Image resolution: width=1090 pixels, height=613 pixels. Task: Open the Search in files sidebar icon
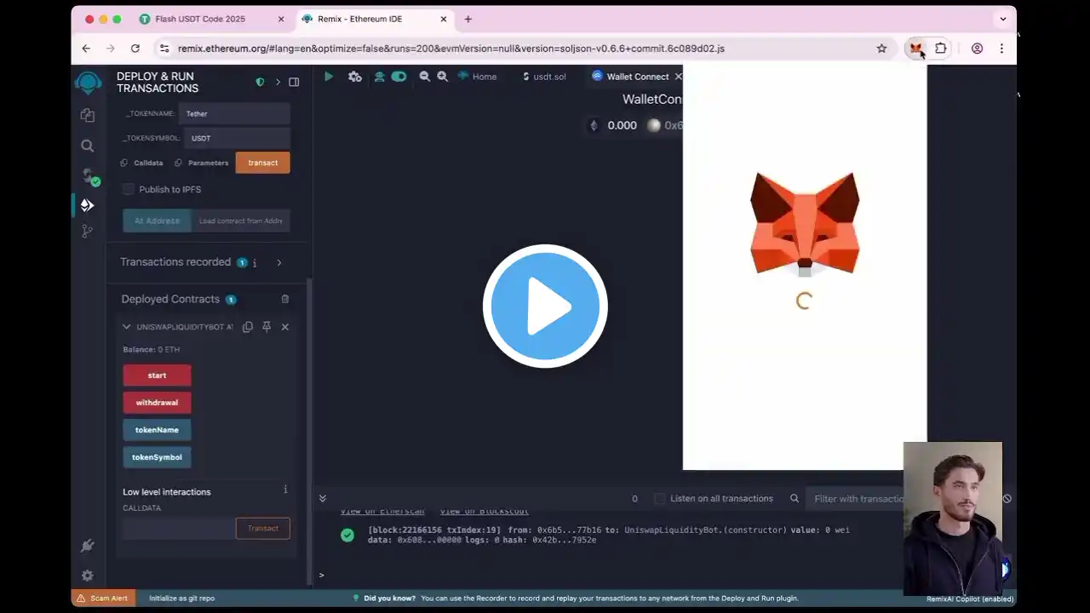coord(88,146)
